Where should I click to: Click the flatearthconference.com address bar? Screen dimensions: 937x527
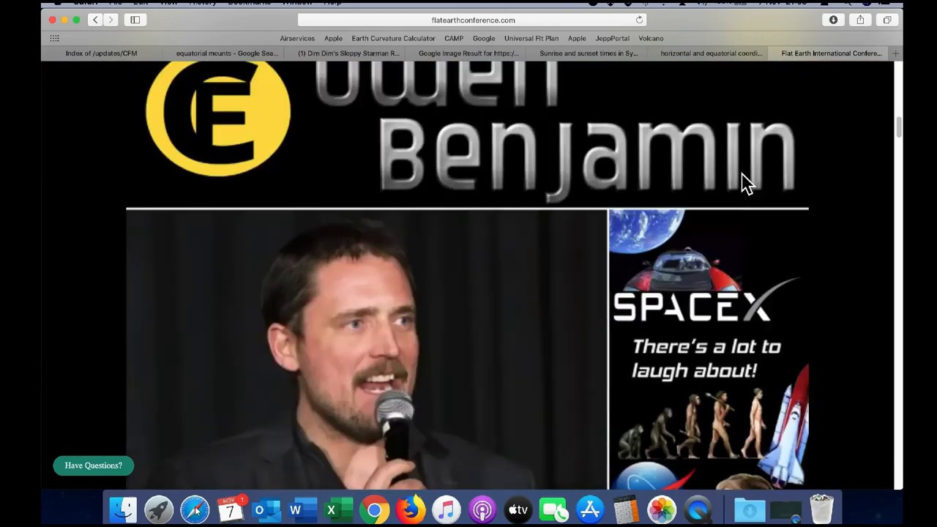[473, 20]
